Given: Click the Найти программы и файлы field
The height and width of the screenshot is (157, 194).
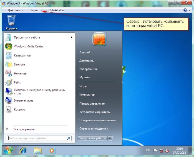Looking at the screenshot, I should coord(39,138).
